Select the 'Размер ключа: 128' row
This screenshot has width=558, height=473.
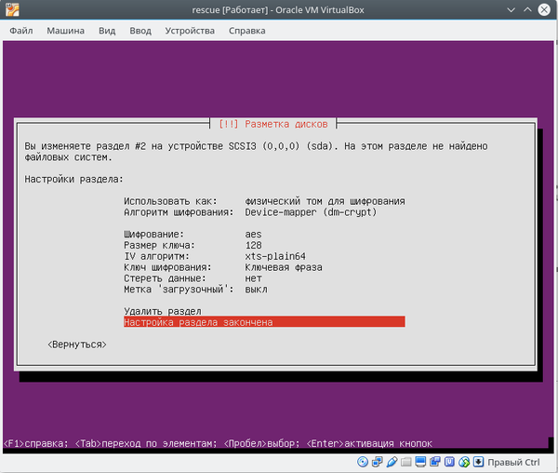coord(193,246)
